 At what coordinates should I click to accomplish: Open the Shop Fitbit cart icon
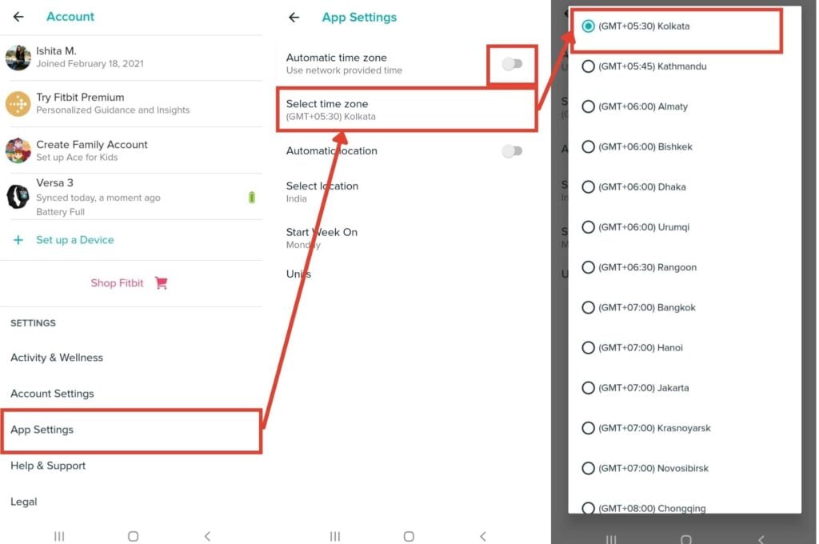click(x=161, y=282)
